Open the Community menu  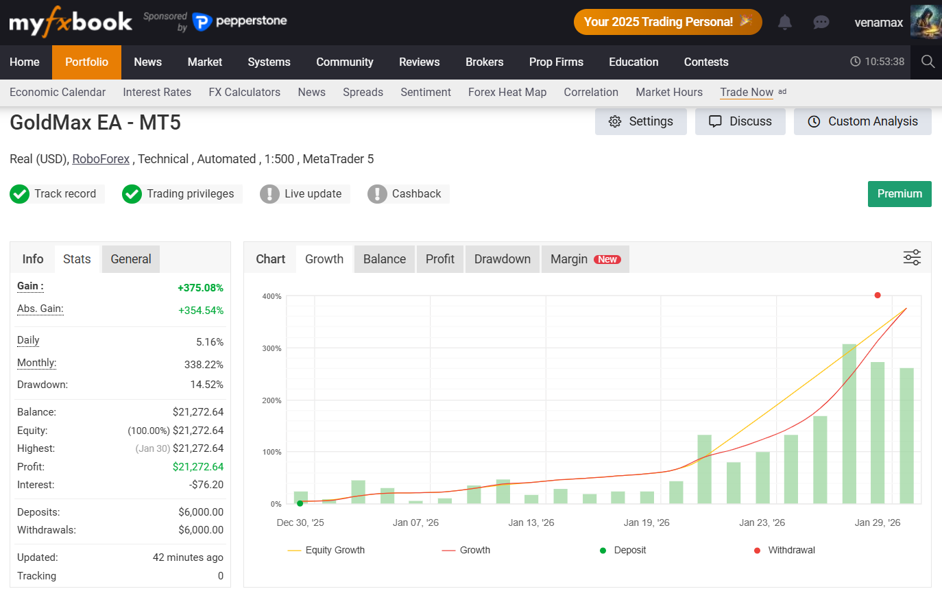coord(345,62)
